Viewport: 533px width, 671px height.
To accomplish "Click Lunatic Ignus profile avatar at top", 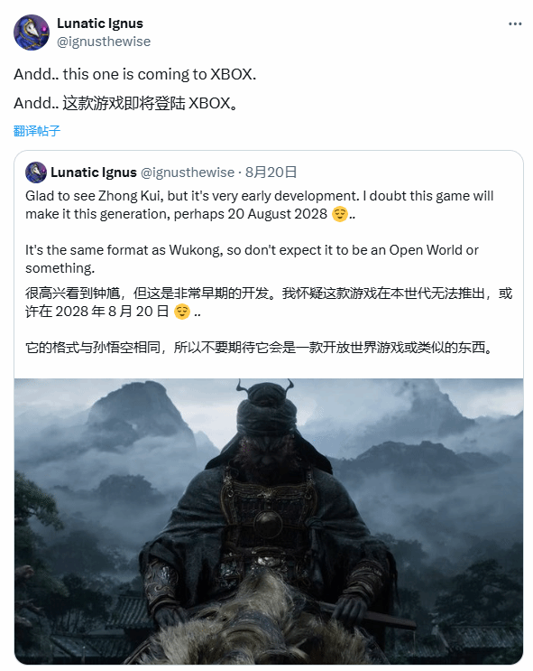I will [x=32, y=33].
